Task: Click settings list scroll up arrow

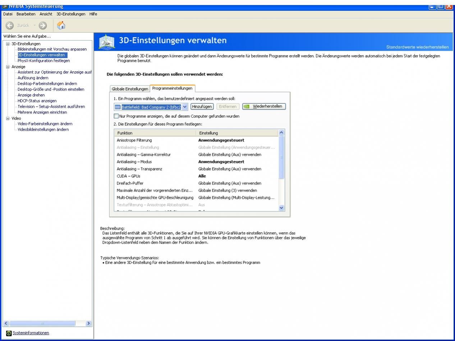Action: point(281,132)
